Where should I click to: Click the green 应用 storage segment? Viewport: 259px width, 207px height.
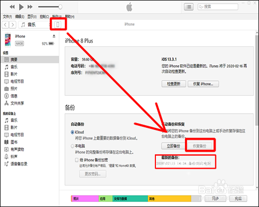point(106,199)
